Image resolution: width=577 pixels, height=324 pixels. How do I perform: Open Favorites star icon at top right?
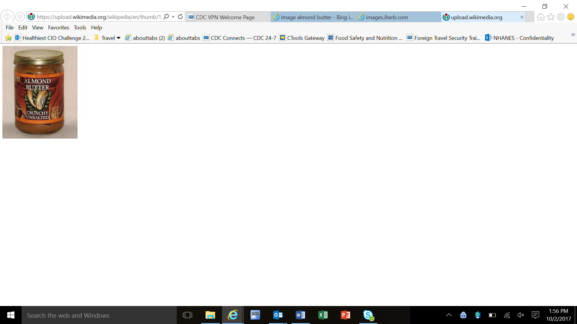[551, 17]
